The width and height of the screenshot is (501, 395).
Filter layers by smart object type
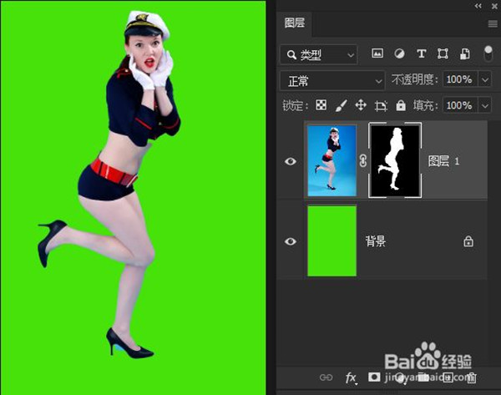click(465, 53)
